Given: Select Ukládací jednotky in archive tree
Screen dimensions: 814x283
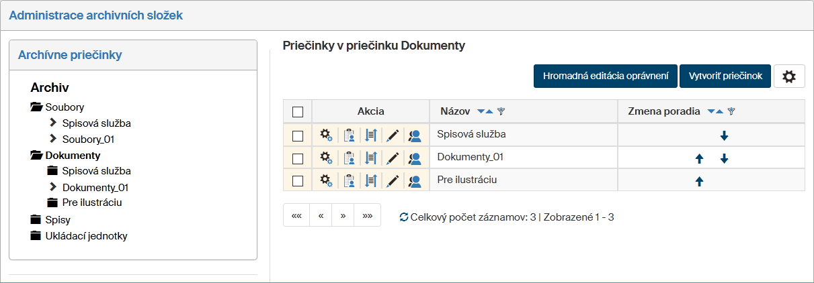Looking at the screenshot, I should coord(86,236).
